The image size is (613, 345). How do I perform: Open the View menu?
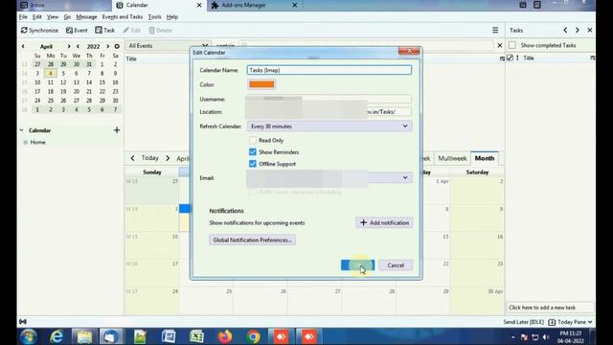(53, 17)
